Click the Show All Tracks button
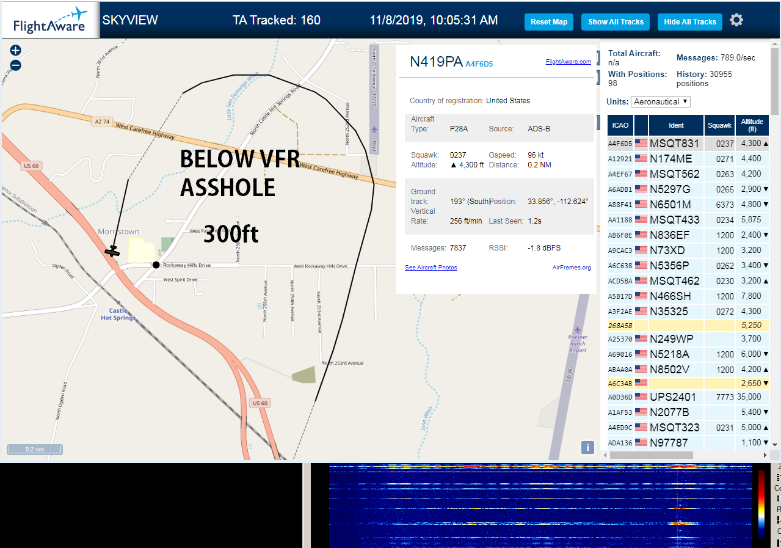The width and height of the screenshot is (781, 548). (616, 22)
